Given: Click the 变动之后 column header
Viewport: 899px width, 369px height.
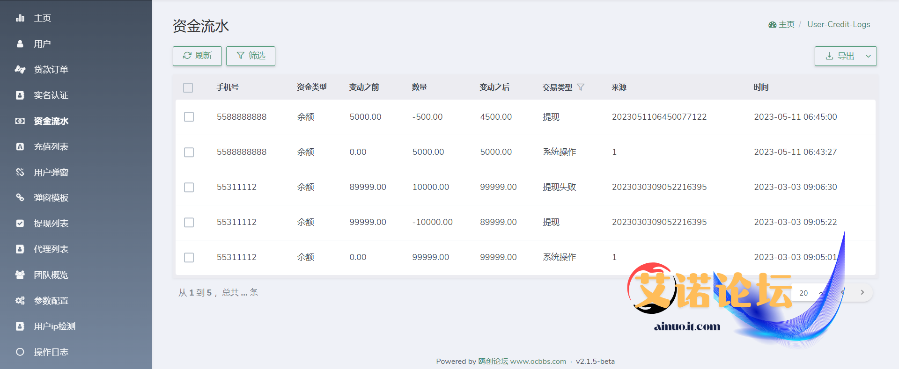Looking at the screenshot, I should point(494,87).
